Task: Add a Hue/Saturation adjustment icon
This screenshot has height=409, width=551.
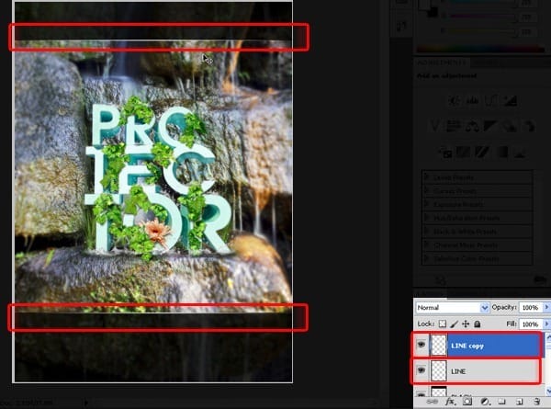Action: click(454, 126)
